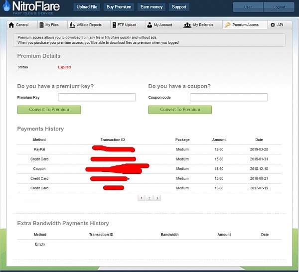Focus the Premium Key input field
Screen dimensions: 299x272
point(97,97)
